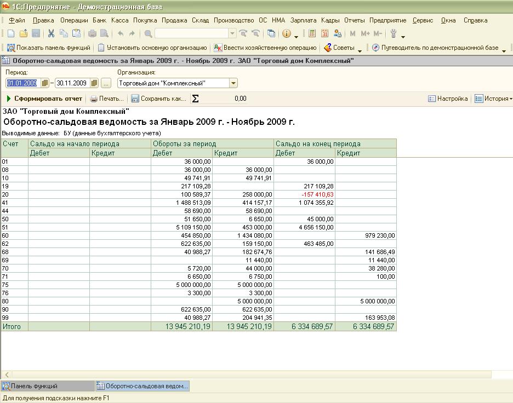
Task: Open the Calculator icon
Action: (x=312, y=33)
